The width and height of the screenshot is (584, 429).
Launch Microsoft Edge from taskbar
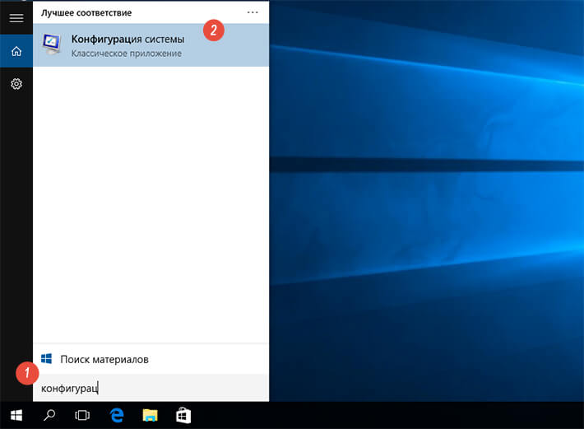click(x=117, y=415)
